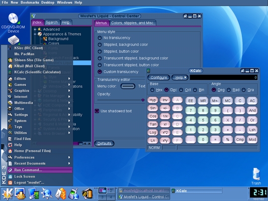
Task: Click the Shisen-Sho tile game icon
Action: click(x=10, y=60)
